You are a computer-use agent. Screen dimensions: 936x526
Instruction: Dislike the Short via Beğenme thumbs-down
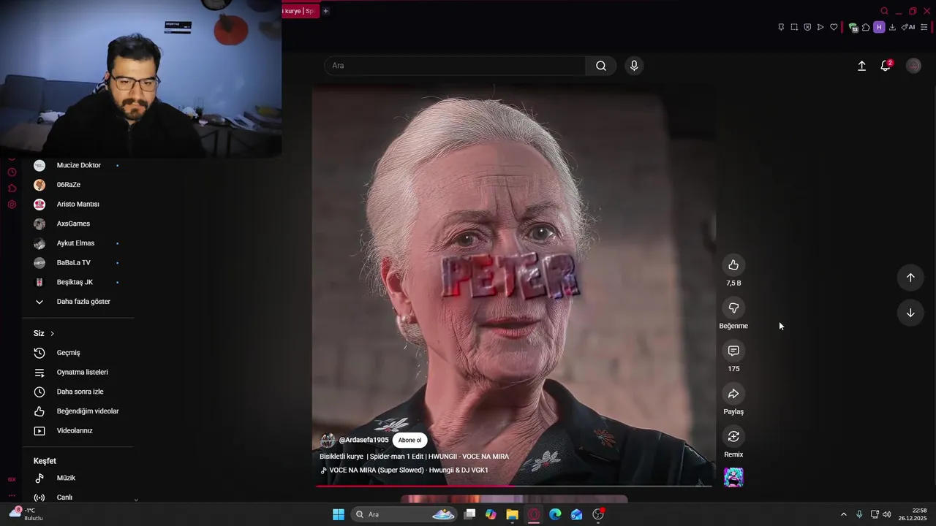[733, 308]
